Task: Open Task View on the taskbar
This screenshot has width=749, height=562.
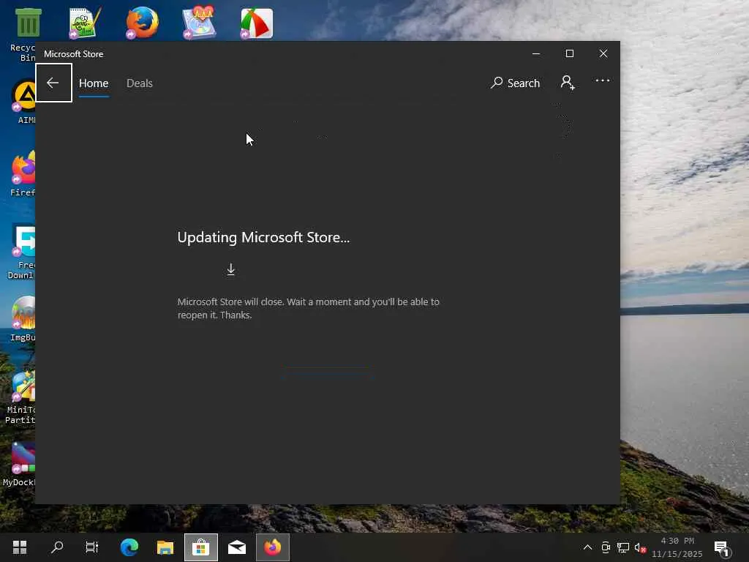Action: coord(91,547)
